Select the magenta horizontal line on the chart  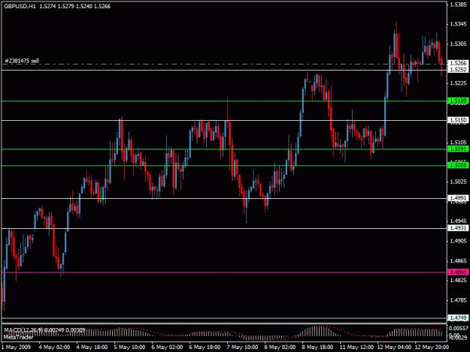coord(224,272)
